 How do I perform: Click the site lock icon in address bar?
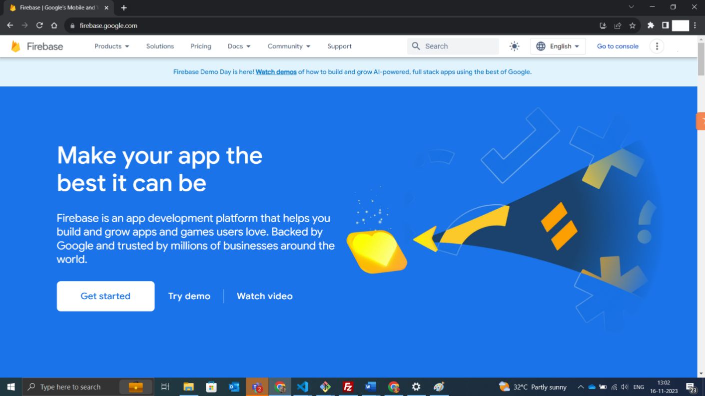pos(72,25)
